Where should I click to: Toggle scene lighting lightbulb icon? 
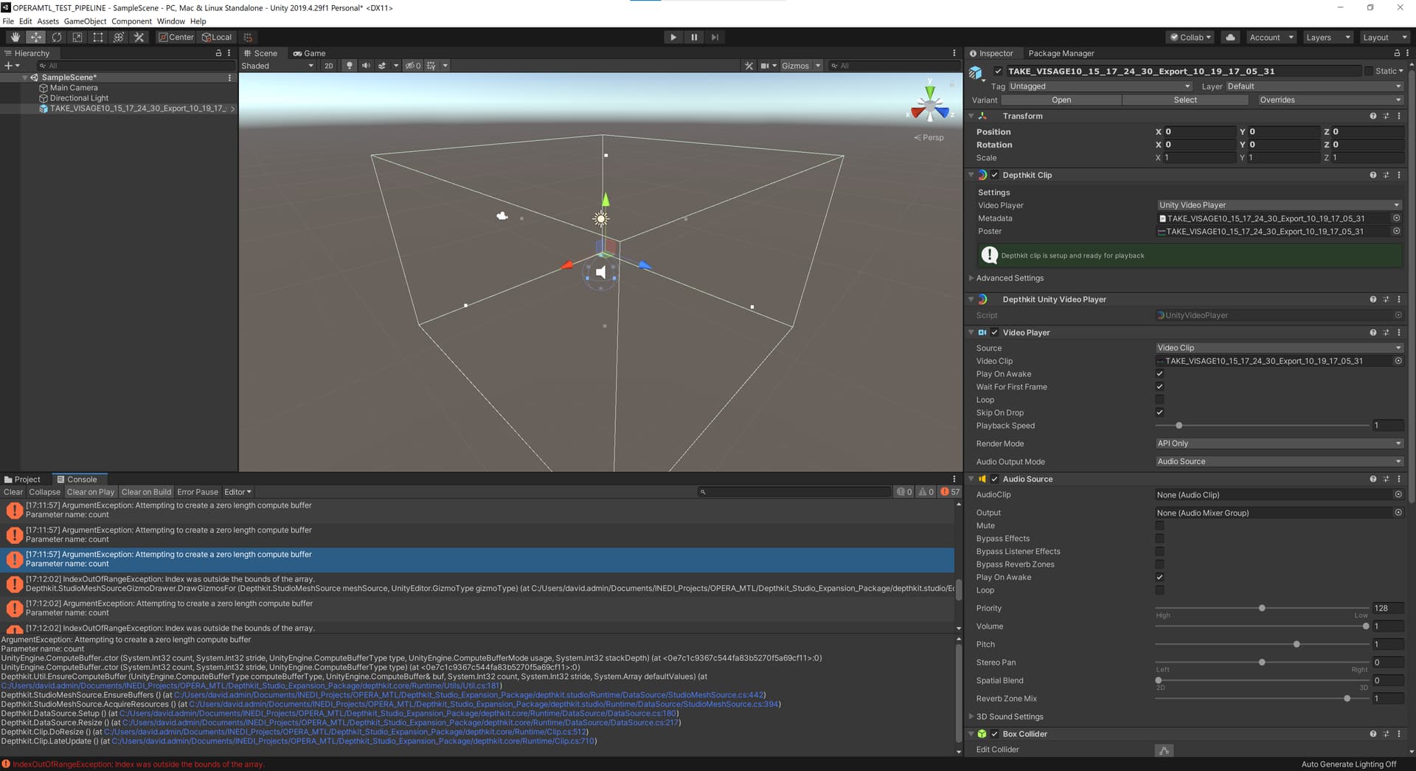tap(350, 66)
